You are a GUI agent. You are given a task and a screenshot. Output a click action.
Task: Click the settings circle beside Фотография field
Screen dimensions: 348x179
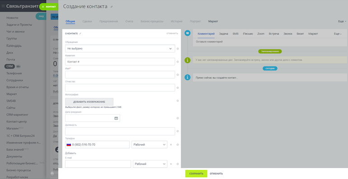pyautogui.click(x=178, y=101)
